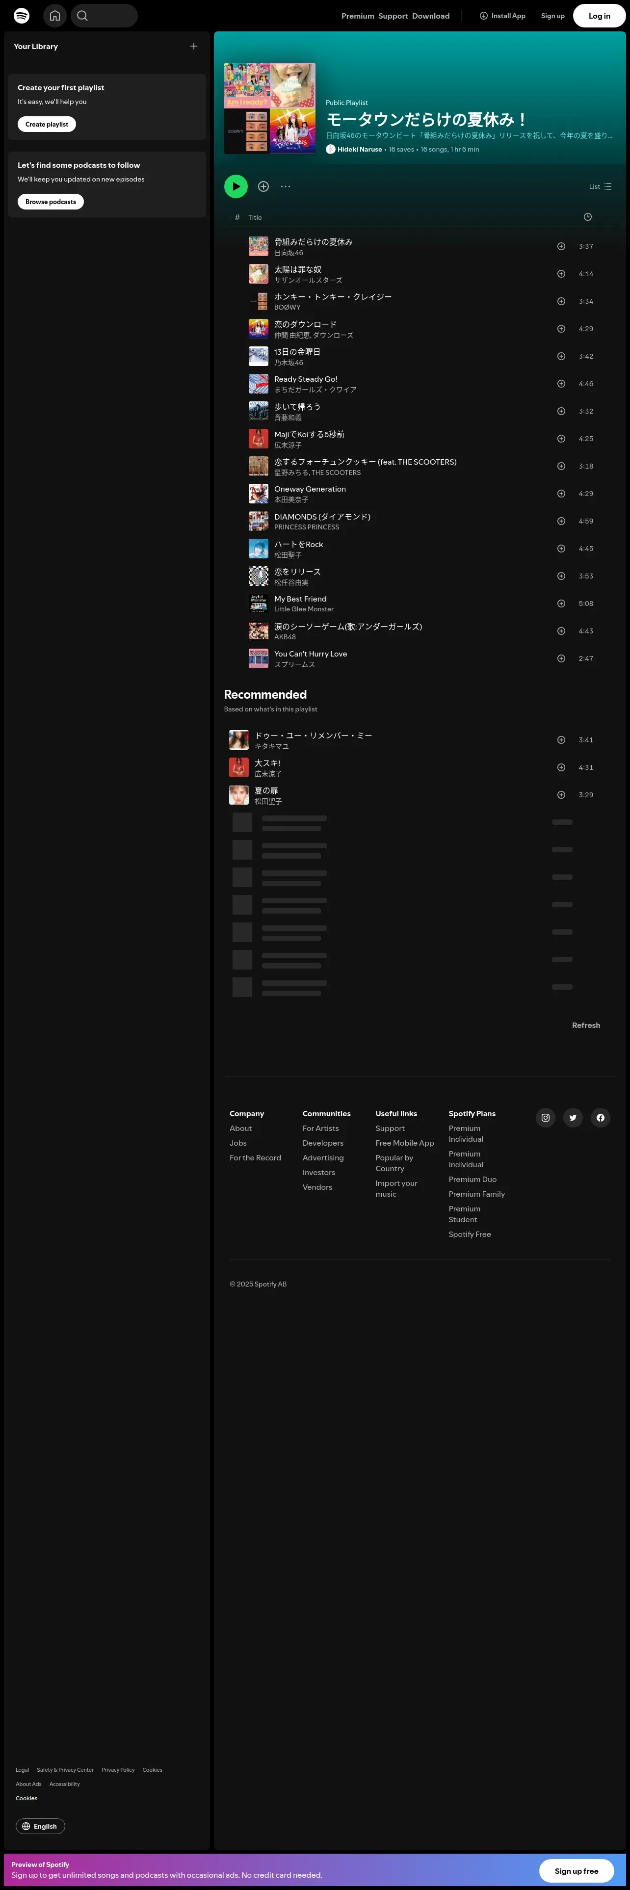Click the clock duration column icon
This screenshot has height=1890, width=630.
point(587,217)
